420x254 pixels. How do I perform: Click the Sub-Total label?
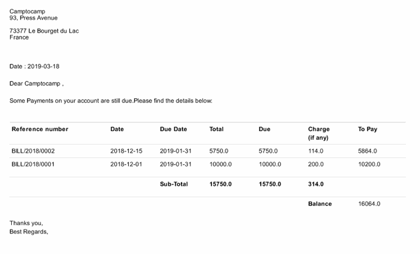[174, 184]
